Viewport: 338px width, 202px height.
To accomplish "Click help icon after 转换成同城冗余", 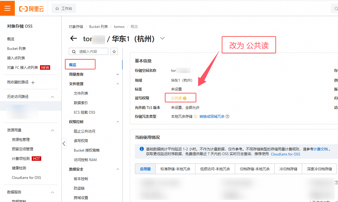I will (x=227, y=116).
